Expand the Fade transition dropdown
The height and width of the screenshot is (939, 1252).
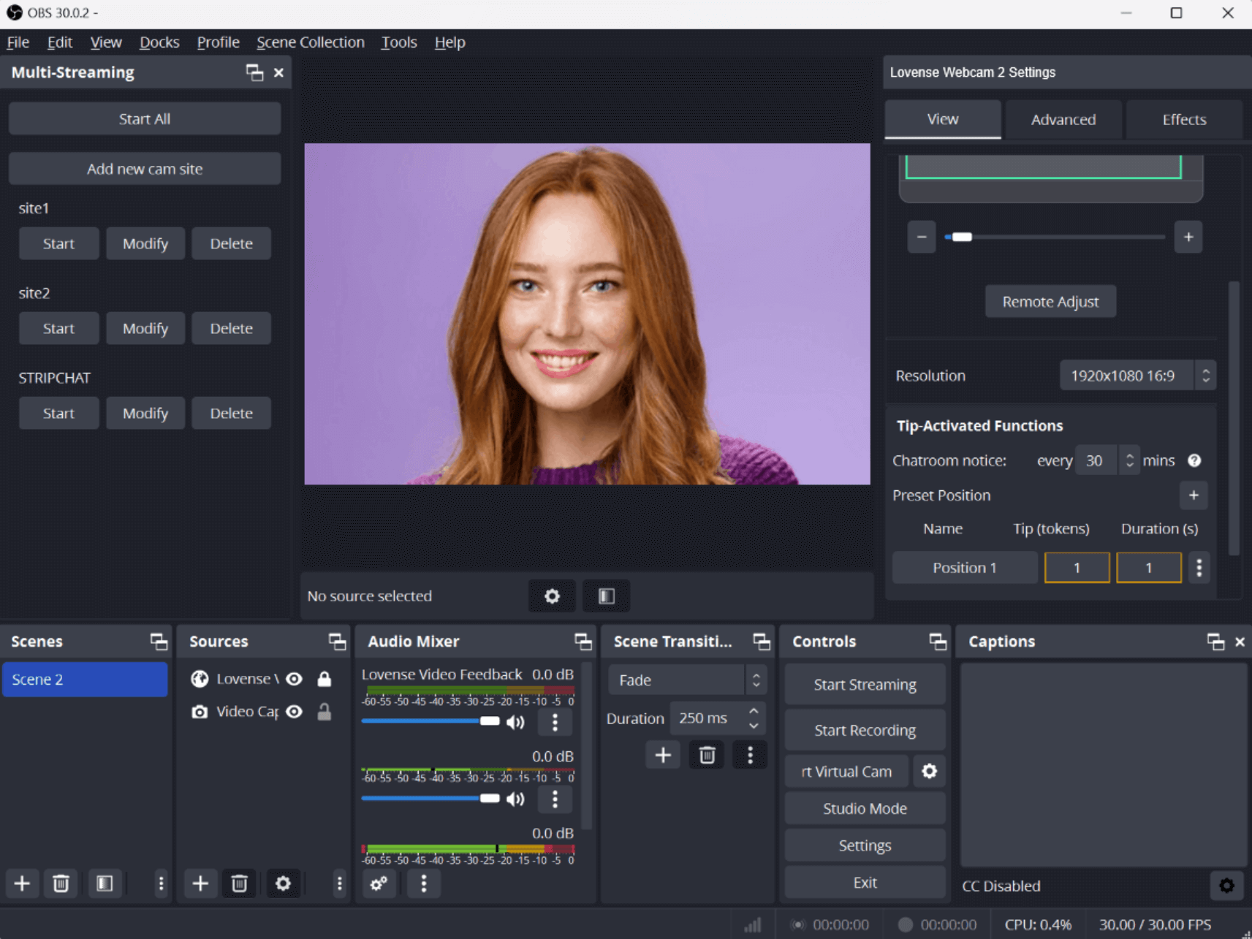pos(686,680)
